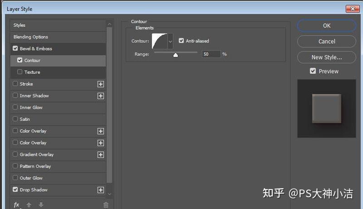Screen dimensions: 363x209
Task: Enable the Satin checkbox
Action: click(x=15, y=119)
